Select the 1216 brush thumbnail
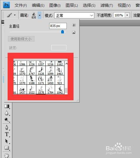Viewport: 140px width, 158px height. click(50, 63)
